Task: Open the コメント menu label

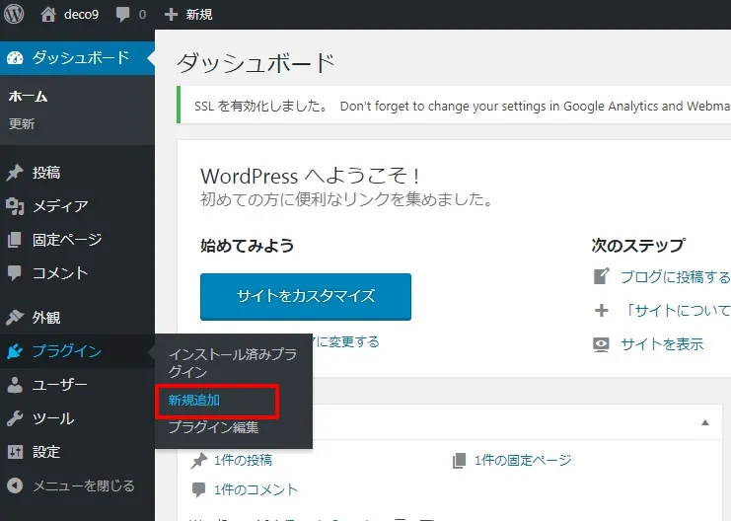Action: [60, 273]
